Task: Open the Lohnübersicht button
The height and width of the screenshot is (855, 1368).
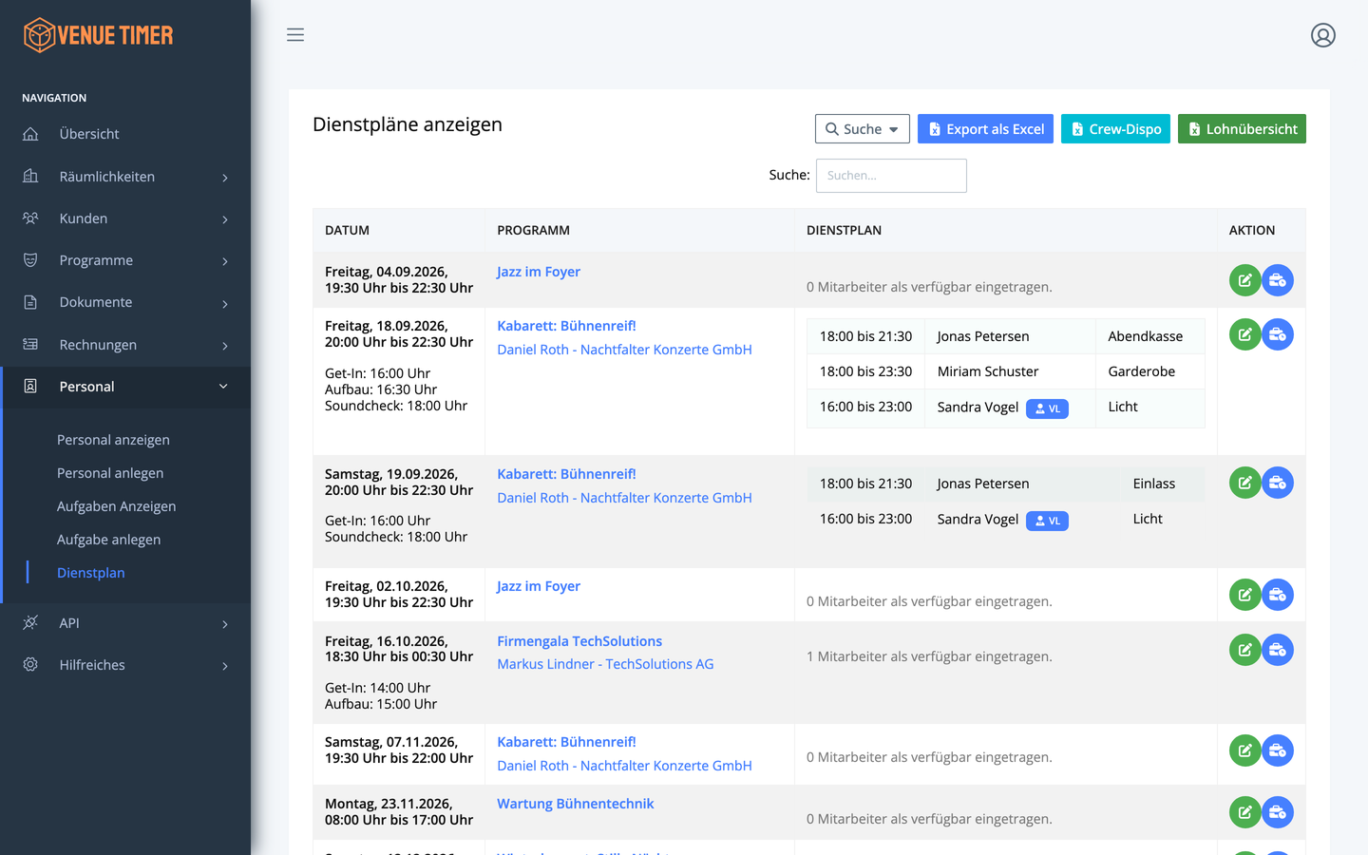Action: pyautogui.click(x=1242, y=129)
